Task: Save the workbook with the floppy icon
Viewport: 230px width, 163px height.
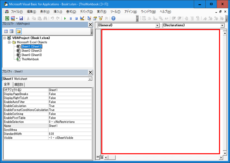Action: pos(21,18)
